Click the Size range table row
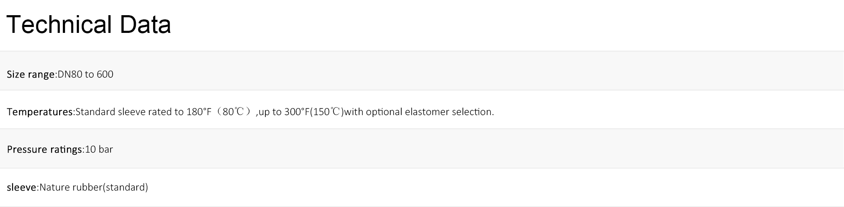The image size is (844, 207). tap(422, 71)
